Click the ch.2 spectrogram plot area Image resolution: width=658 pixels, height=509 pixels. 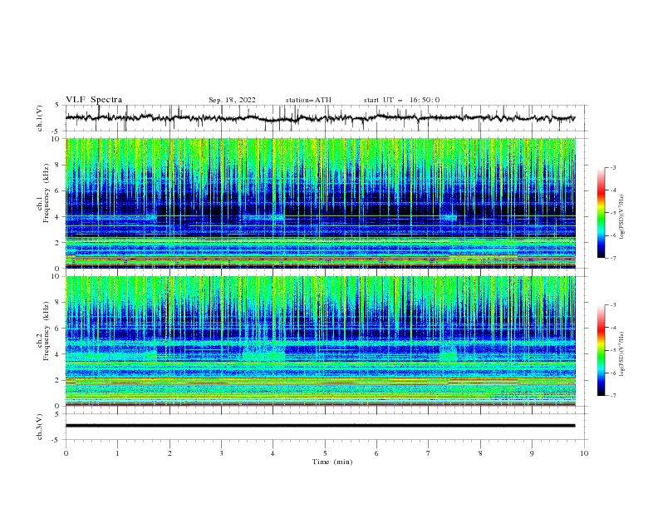click(x=320, y=341)
